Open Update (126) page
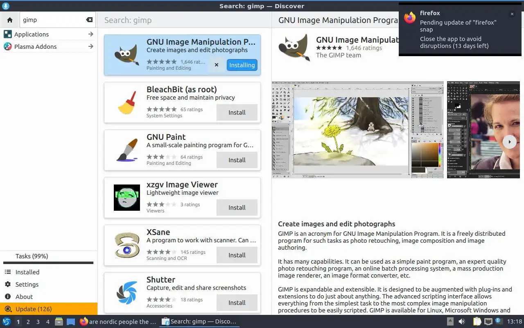 tap(49, 309)
